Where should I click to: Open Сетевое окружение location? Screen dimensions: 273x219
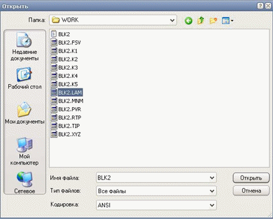pos(25,183)
